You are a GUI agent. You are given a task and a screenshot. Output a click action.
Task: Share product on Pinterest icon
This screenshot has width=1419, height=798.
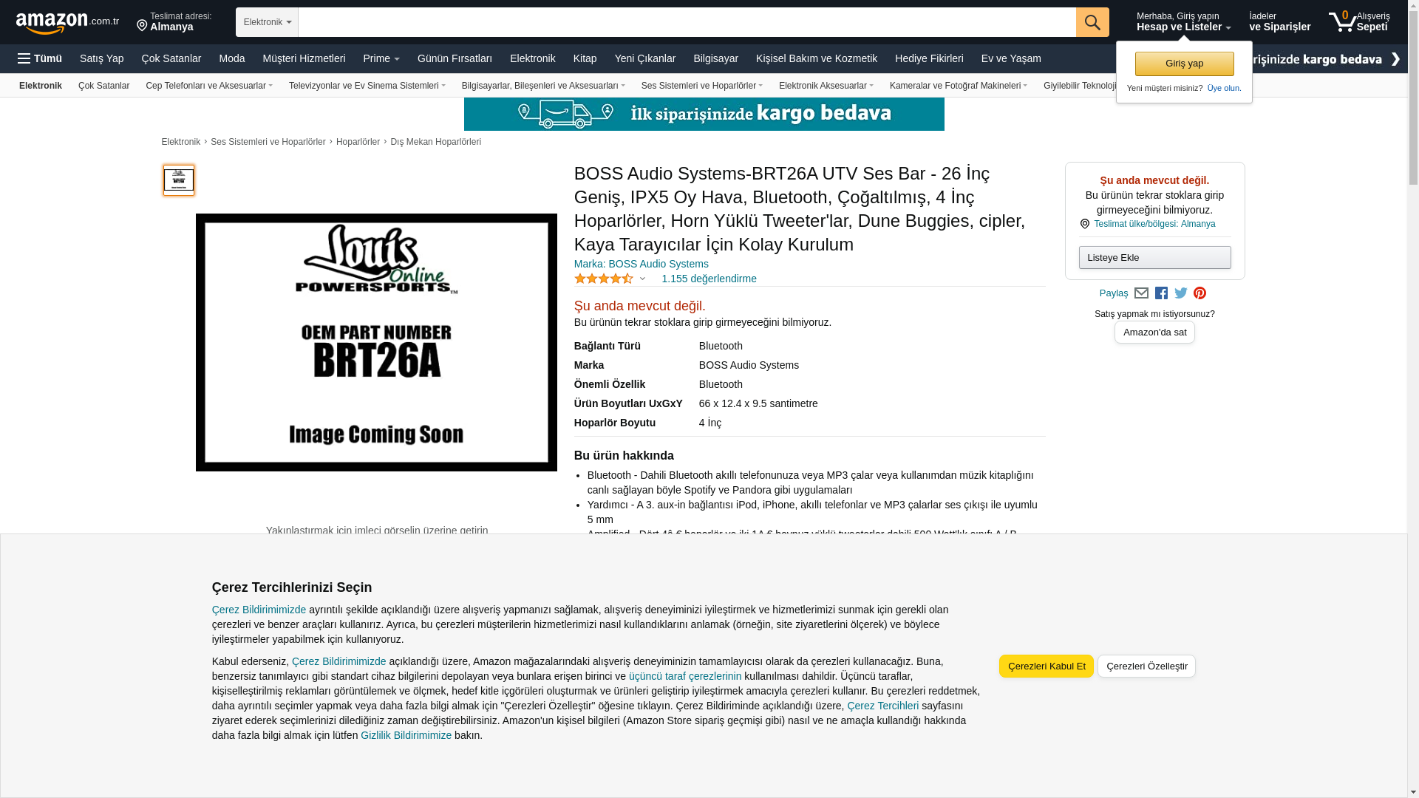click(1199, 293)
